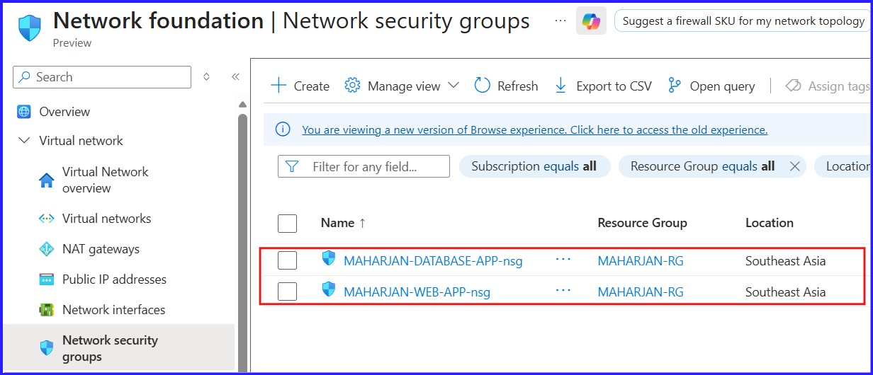
Task: Open MAHARJAN-RG link in WEB-APP row
Action: (641, 292)
